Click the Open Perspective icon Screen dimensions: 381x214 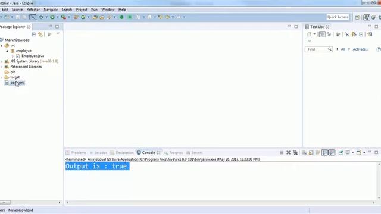(x=357, y=17)
